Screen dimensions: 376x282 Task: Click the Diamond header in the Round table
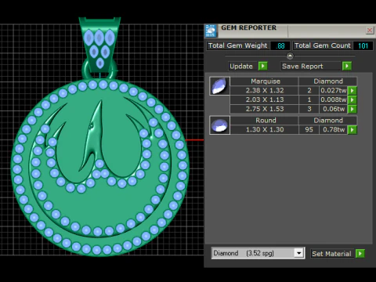[x=328, y=121]
